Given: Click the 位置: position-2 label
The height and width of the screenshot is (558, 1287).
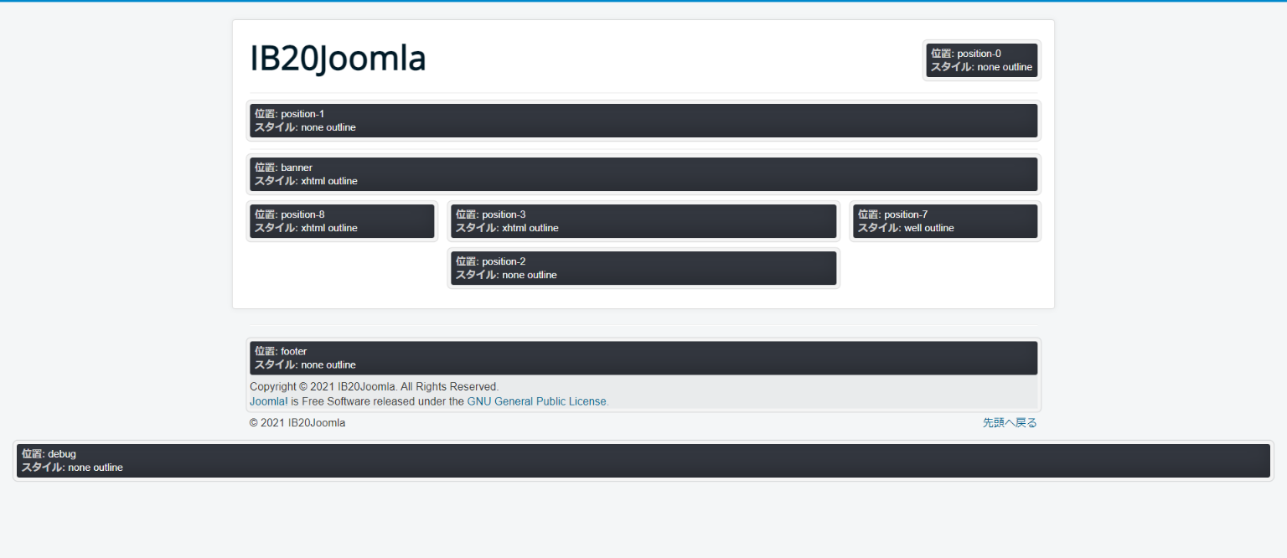Looking at the screenshot, I should [490, 261].
